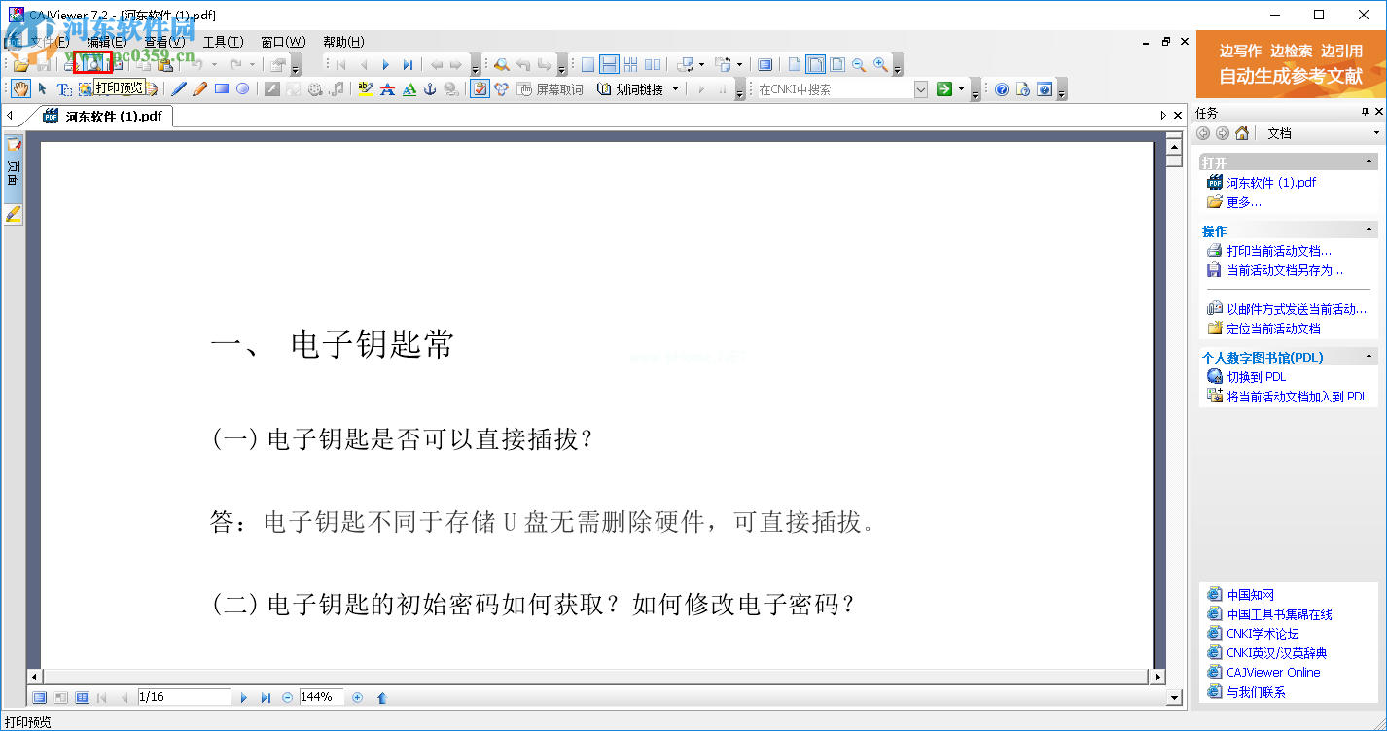Click the 1/16 page number field
This screenshot has width=1387, height=731.
pos(184,697)
